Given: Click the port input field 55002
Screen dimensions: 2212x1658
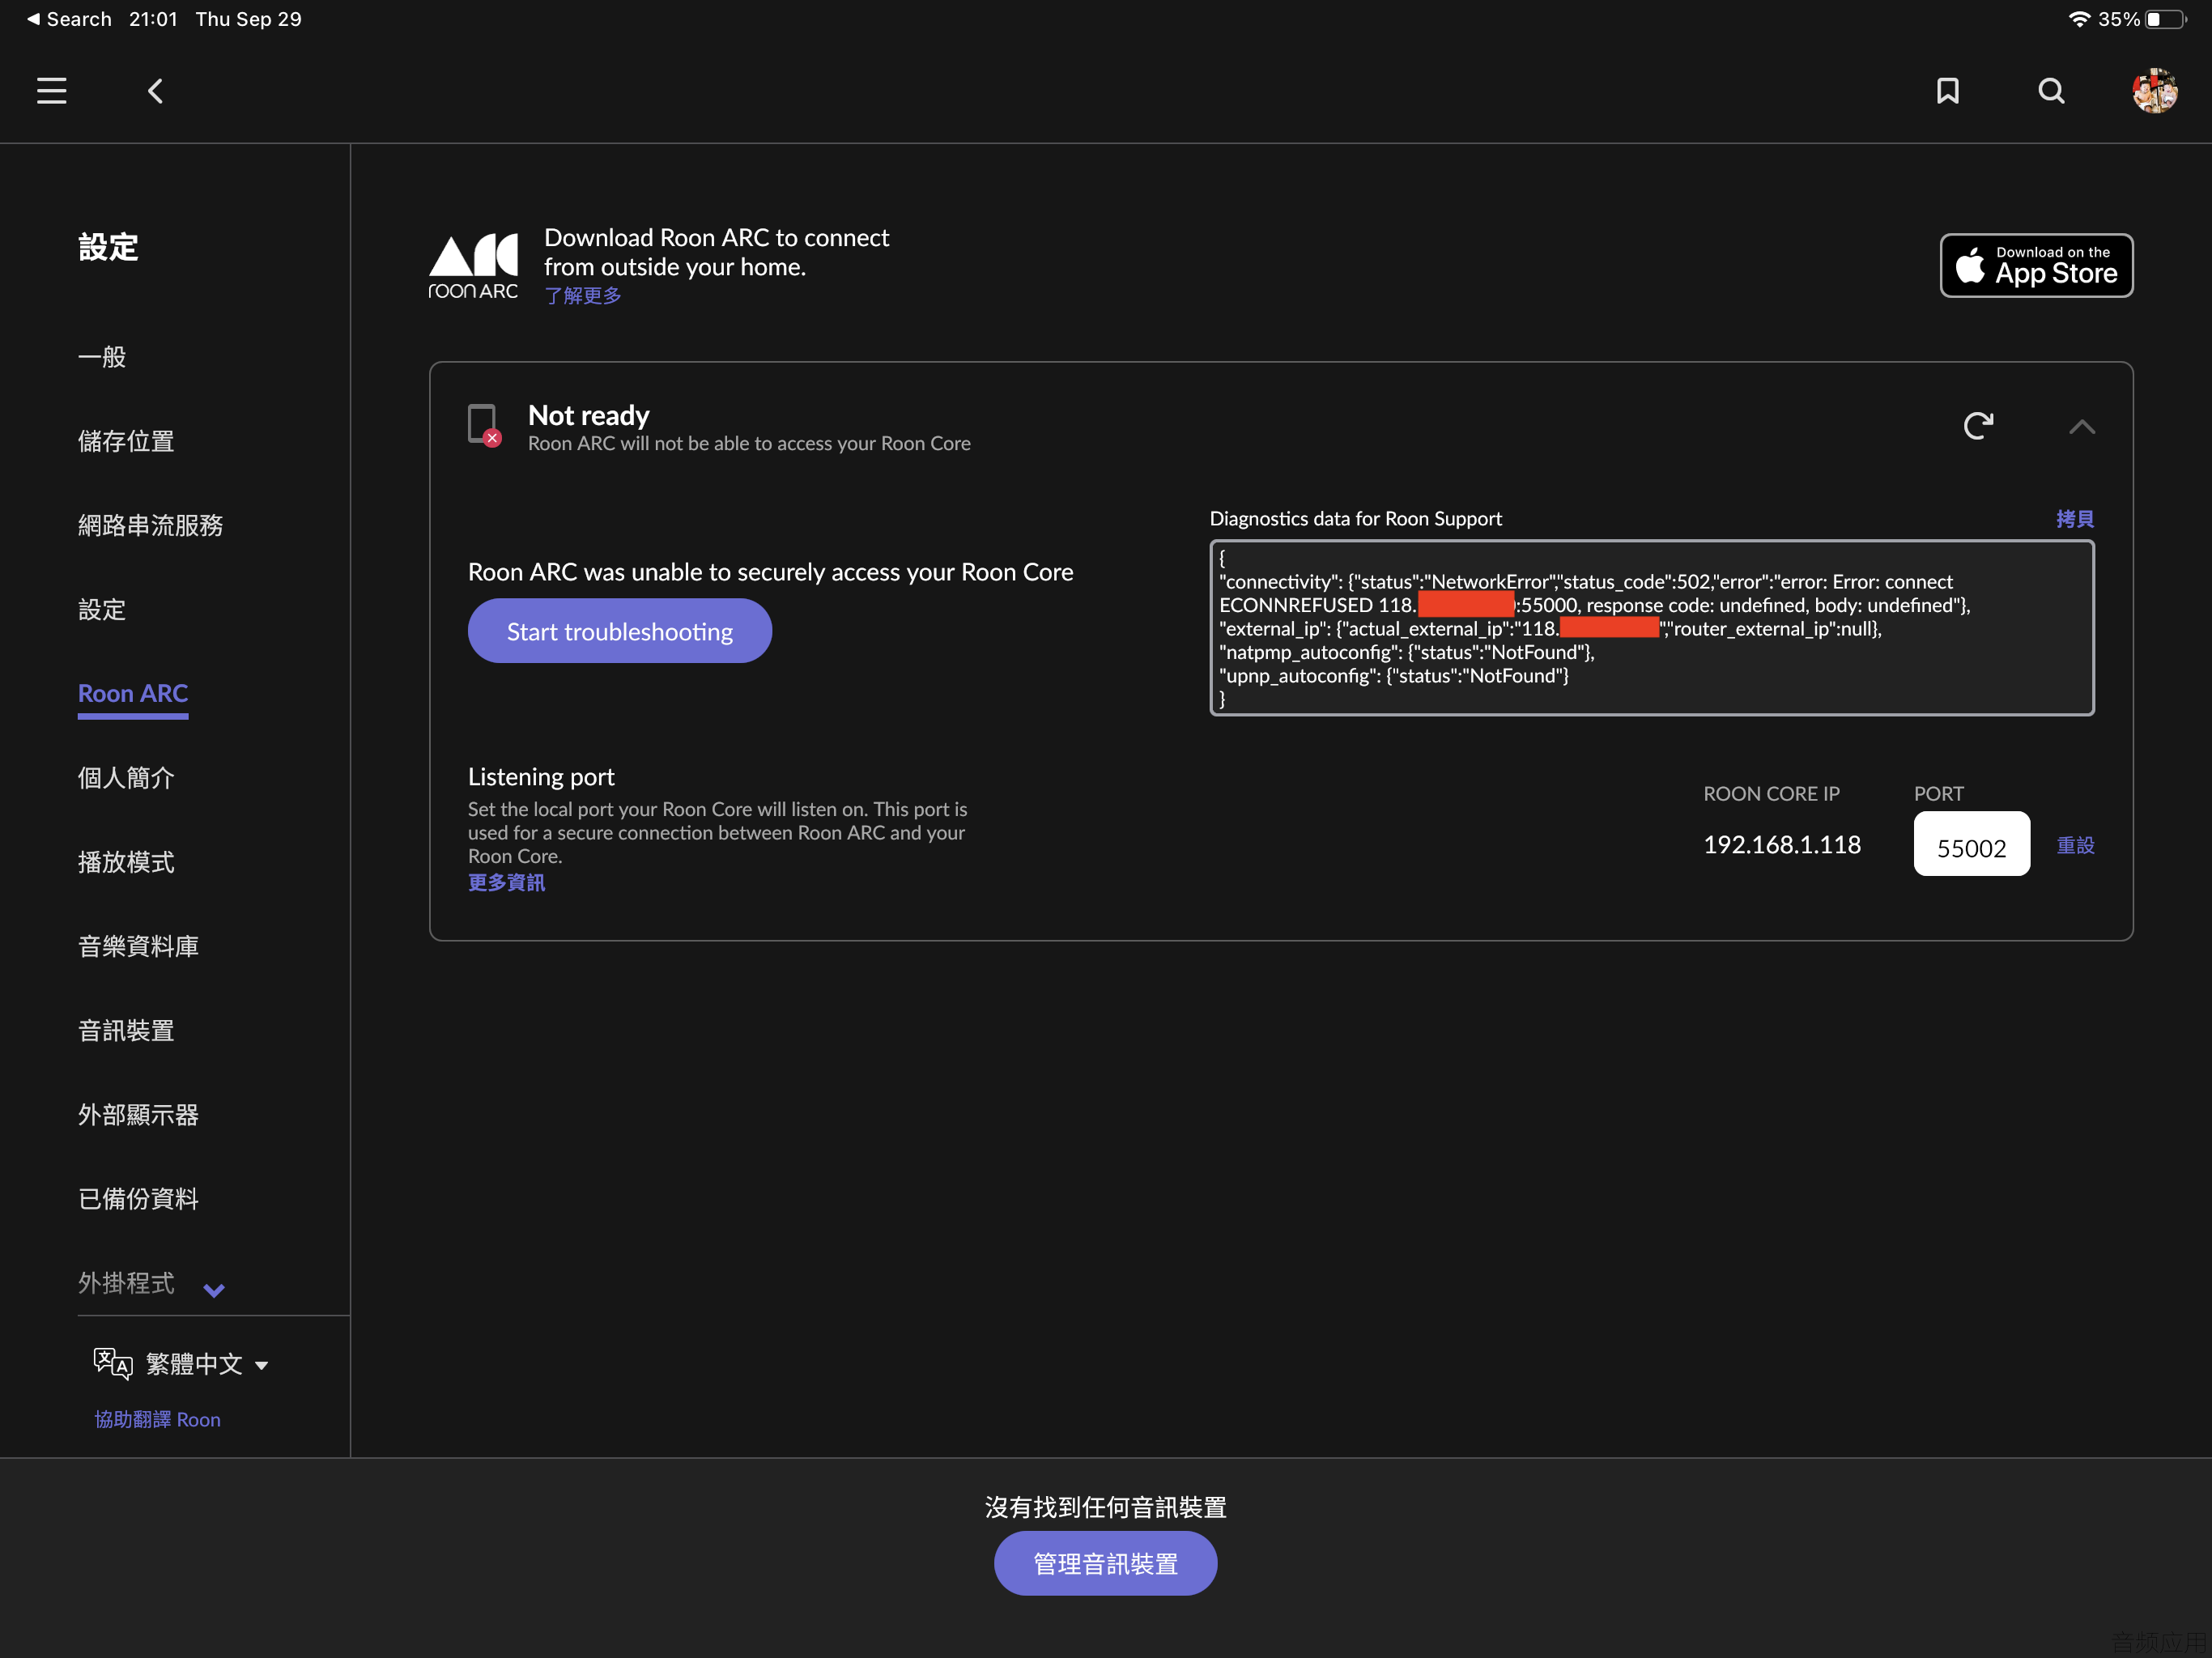Looking at the screenshot, I should (1971, 843).
